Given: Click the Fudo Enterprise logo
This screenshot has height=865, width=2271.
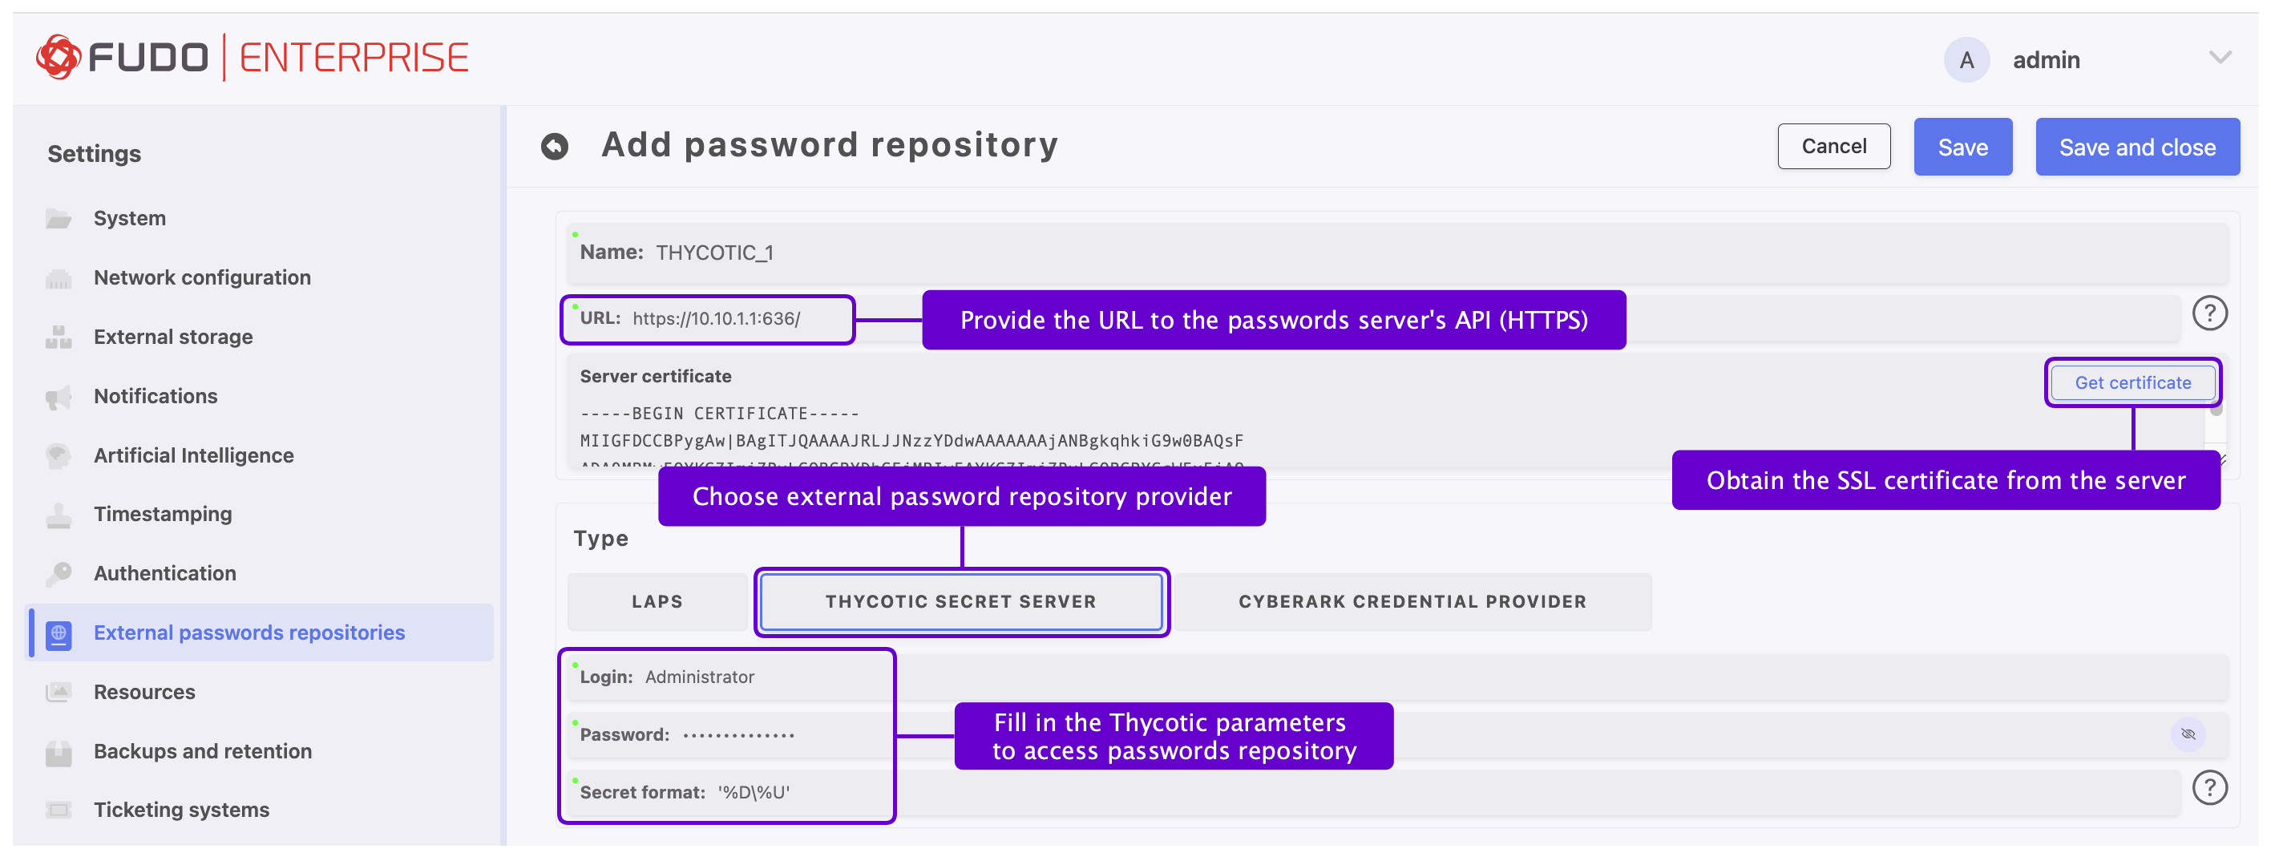Looking at the screenshot, I should pos(253,59).
